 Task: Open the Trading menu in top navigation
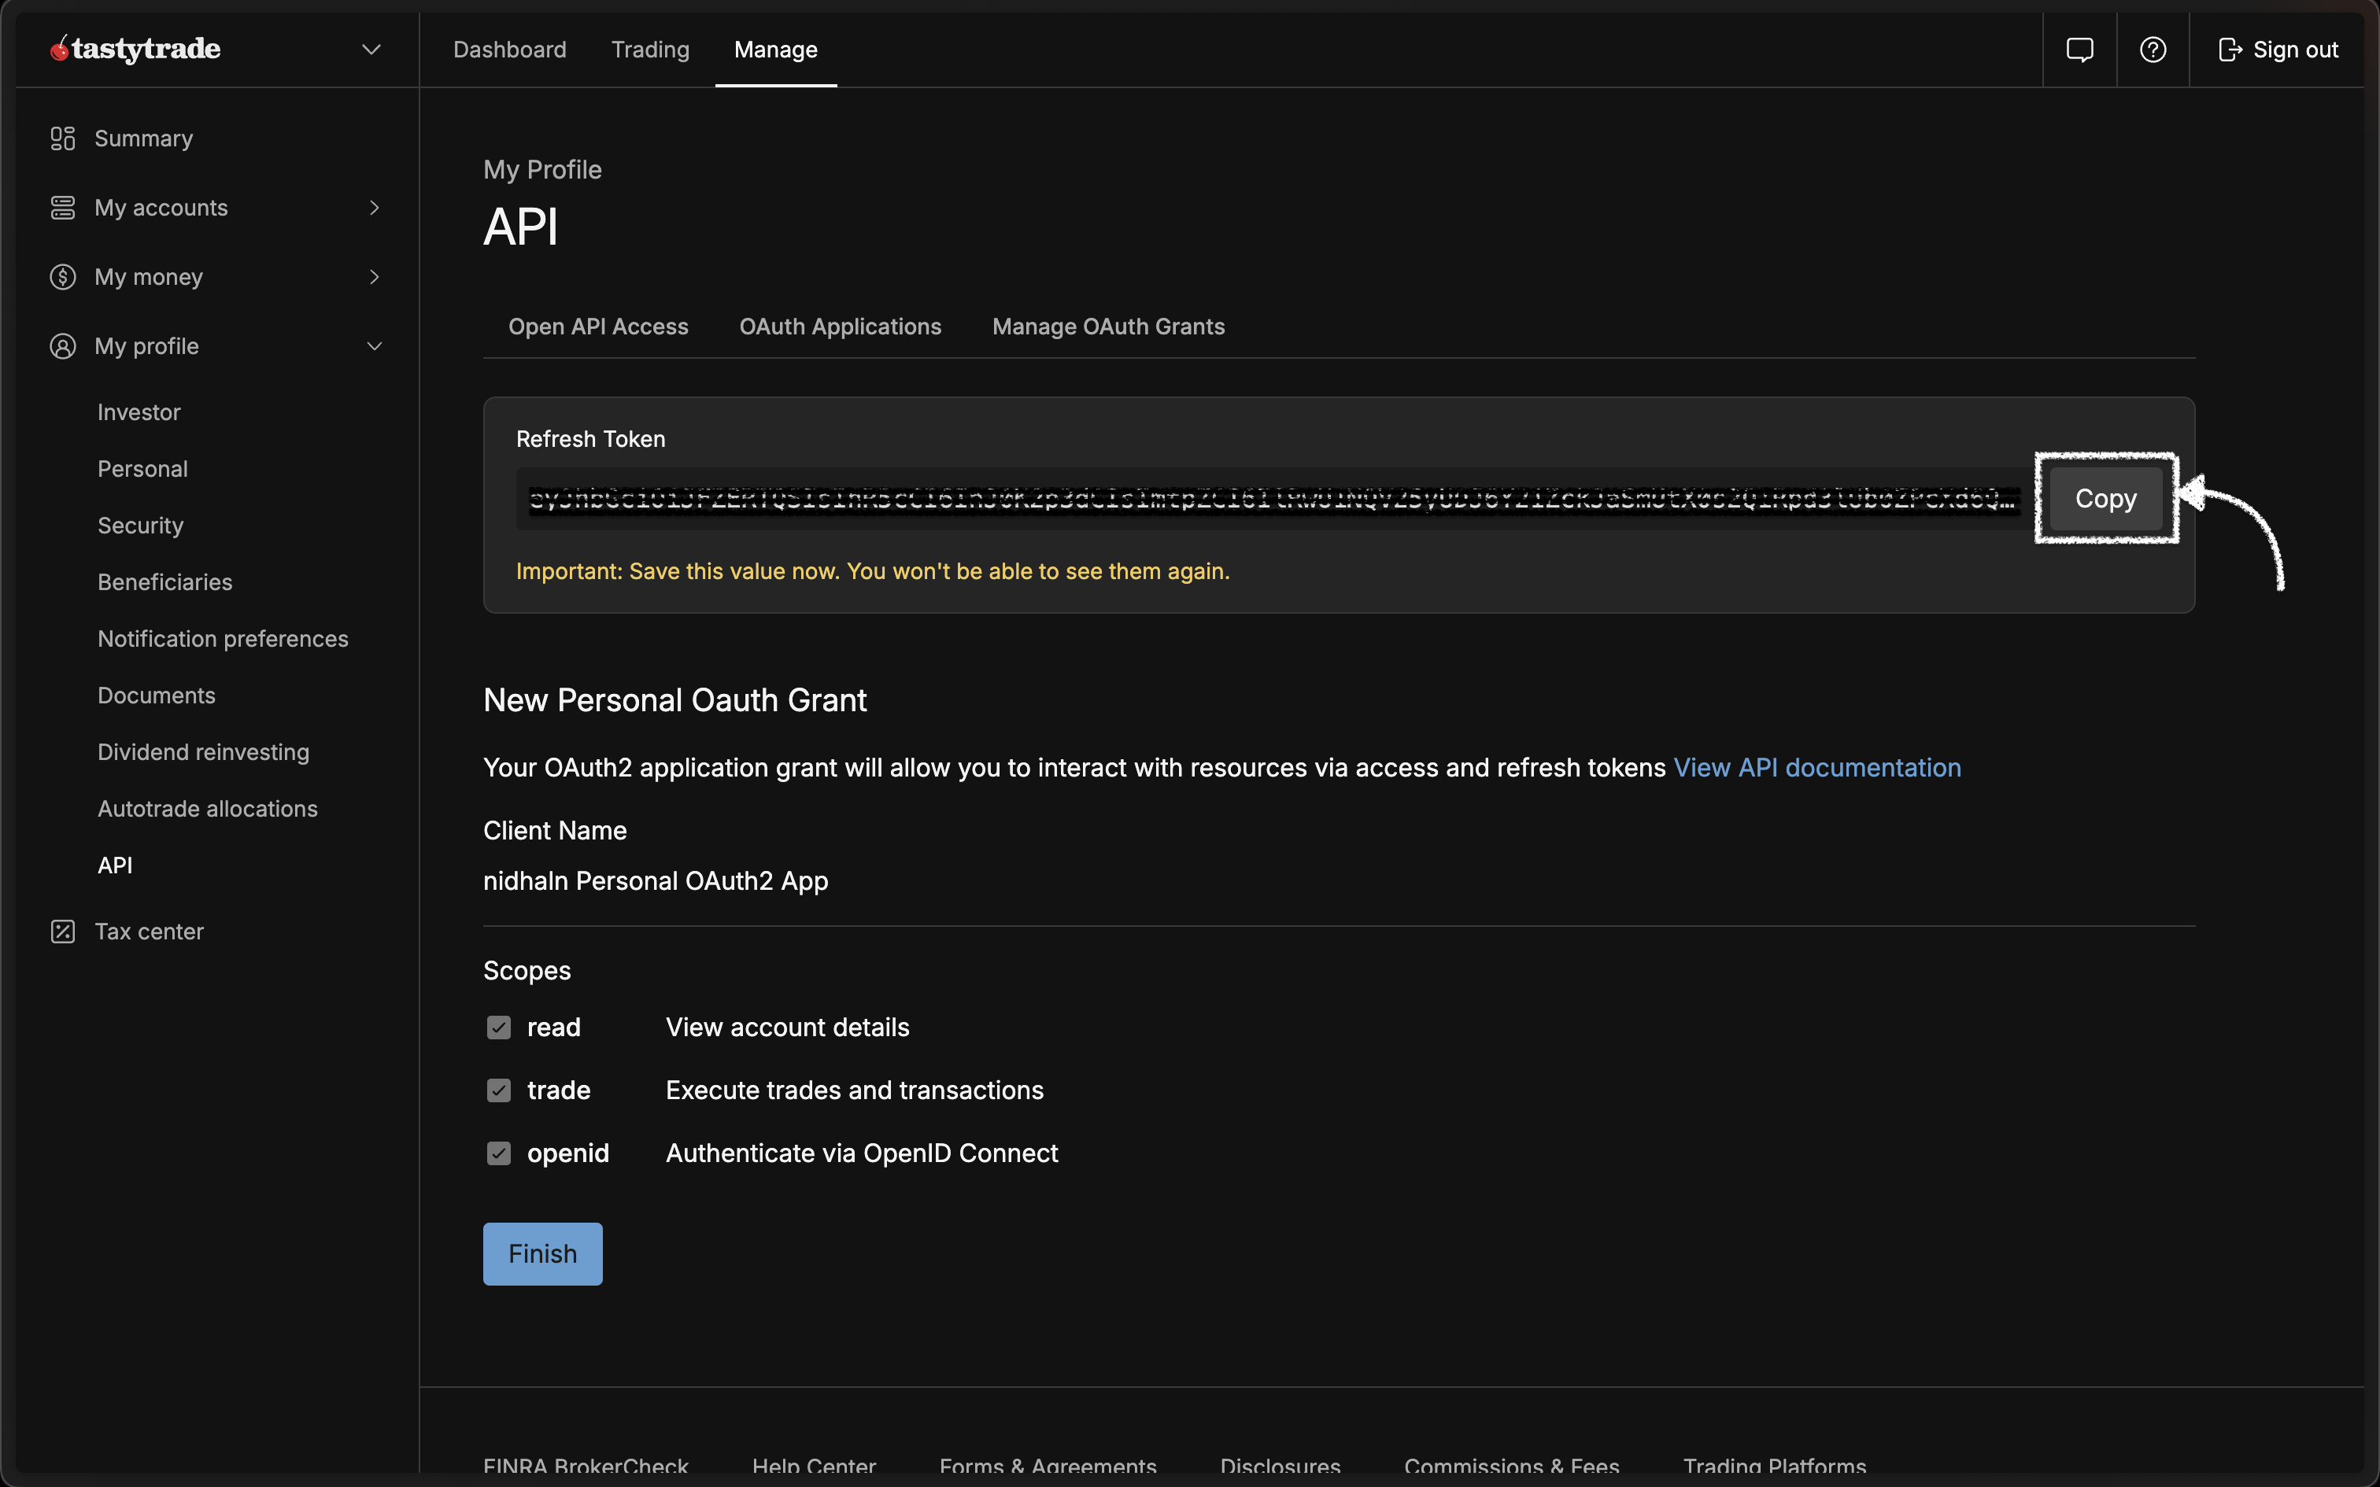(650, 49)
